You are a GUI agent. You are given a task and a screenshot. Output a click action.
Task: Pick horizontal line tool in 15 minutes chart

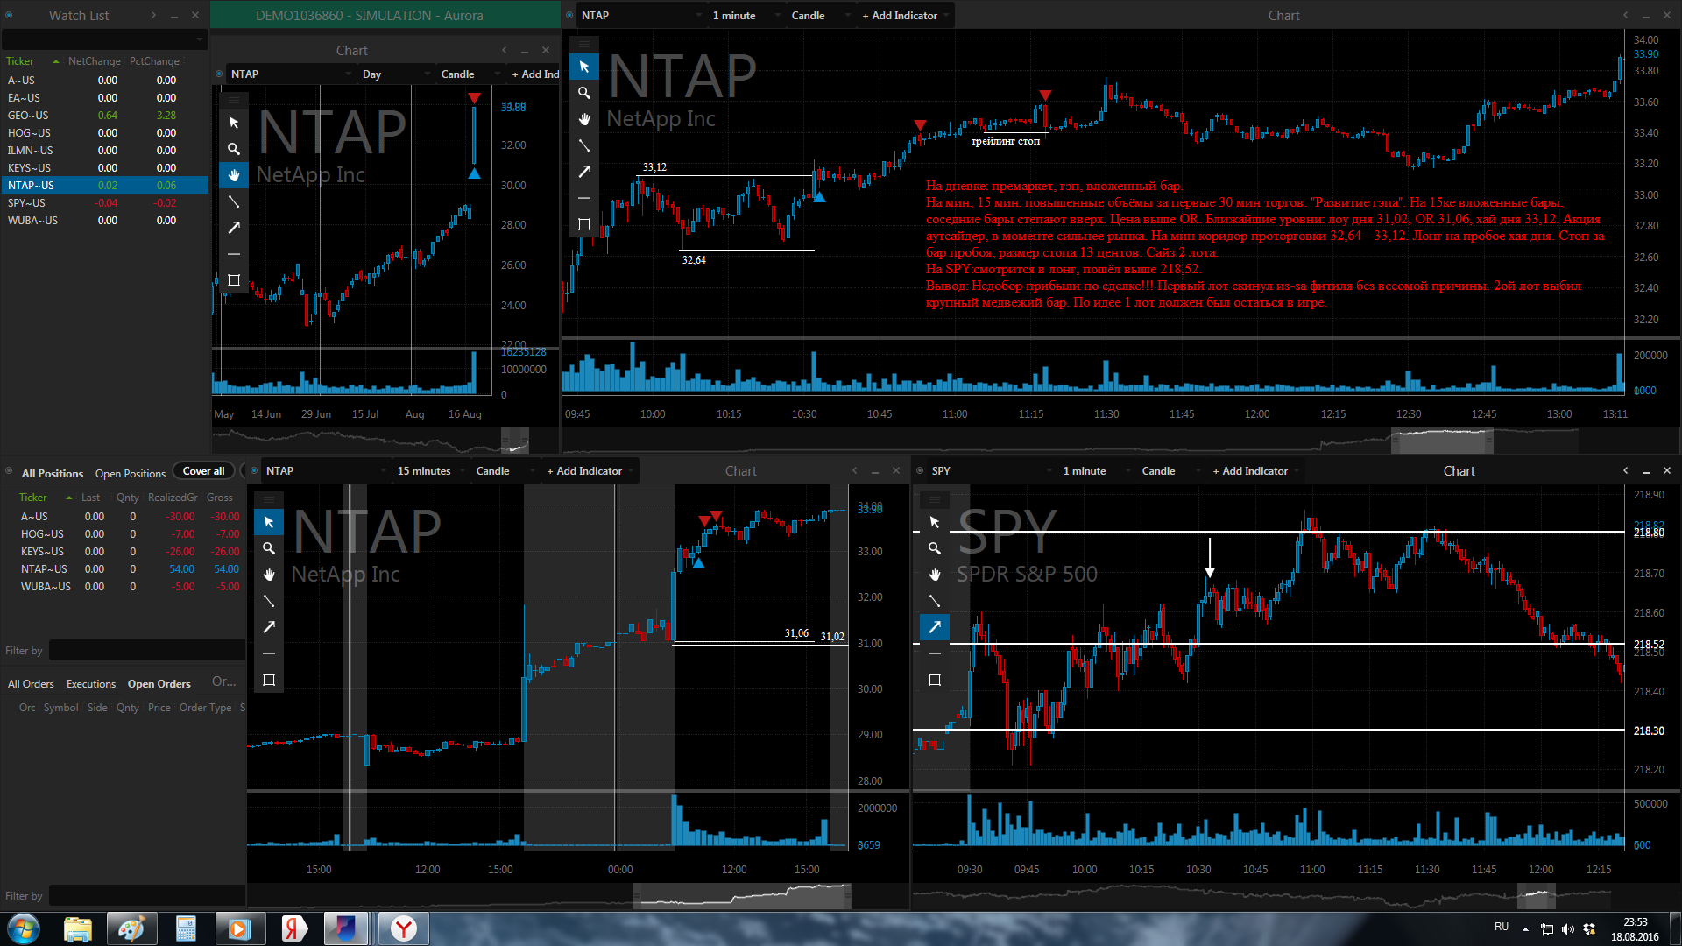coord(269,653)
